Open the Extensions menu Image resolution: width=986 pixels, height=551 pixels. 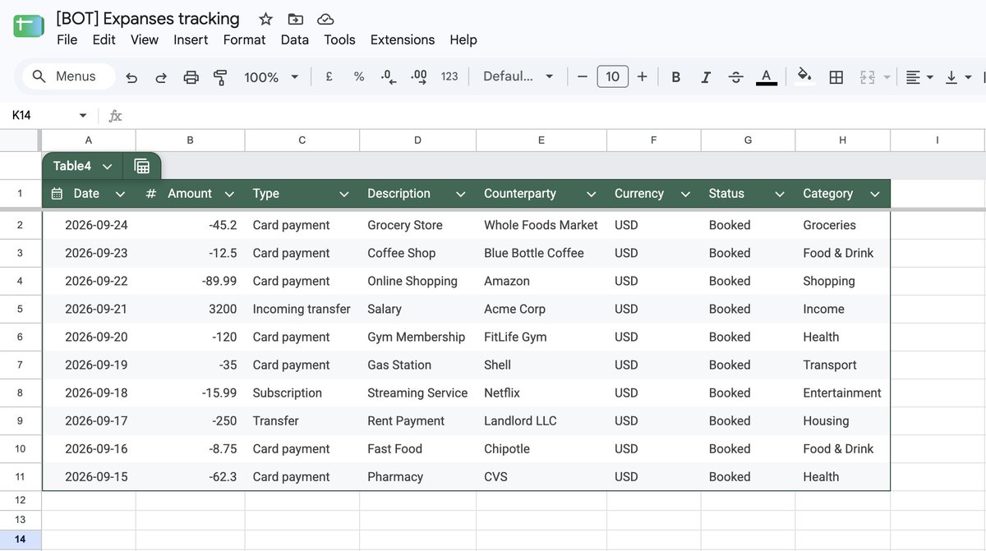403,39
